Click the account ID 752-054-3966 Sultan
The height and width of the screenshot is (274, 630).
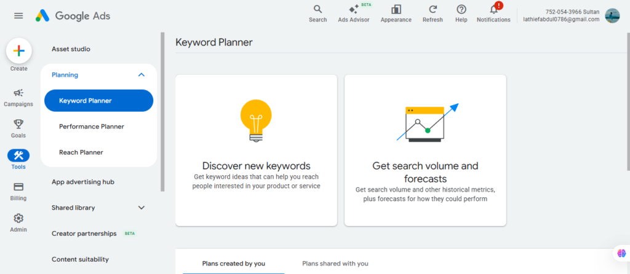pos(573,12)
